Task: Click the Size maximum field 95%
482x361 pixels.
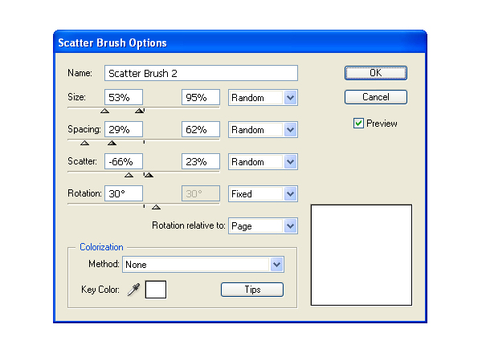Action: point(201,97)
